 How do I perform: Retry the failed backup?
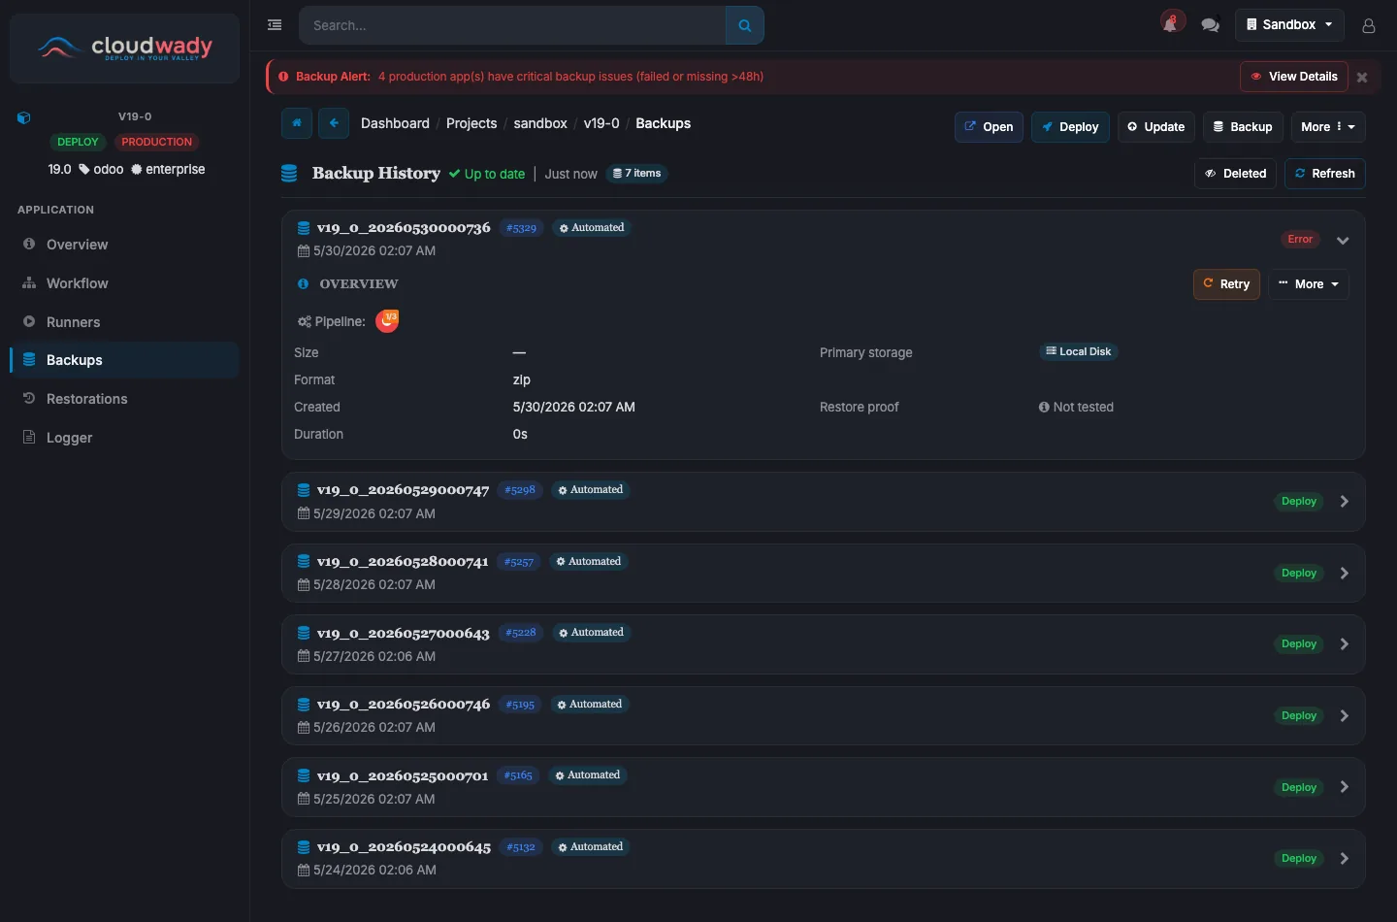[1226, 284]
